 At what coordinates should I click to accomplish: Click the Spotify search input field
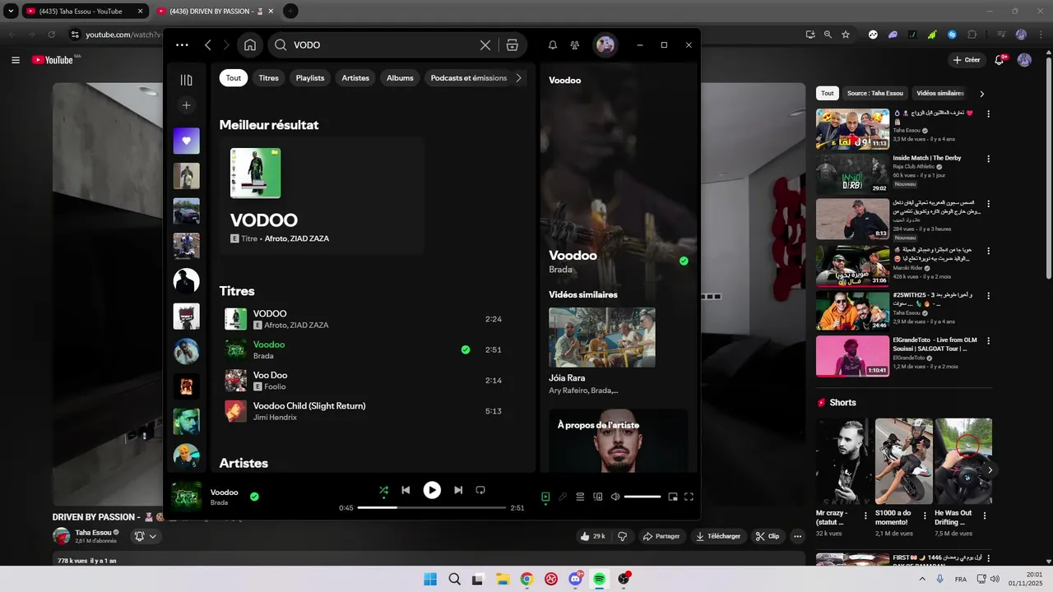[x=384, y=45]
